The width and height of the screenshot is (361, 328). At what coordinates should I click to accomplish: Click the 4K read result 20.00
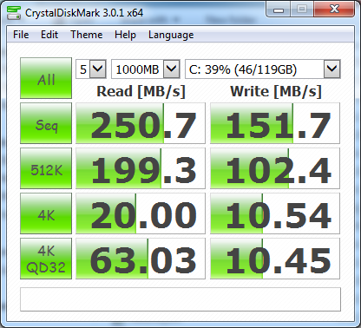pos(141,213)
